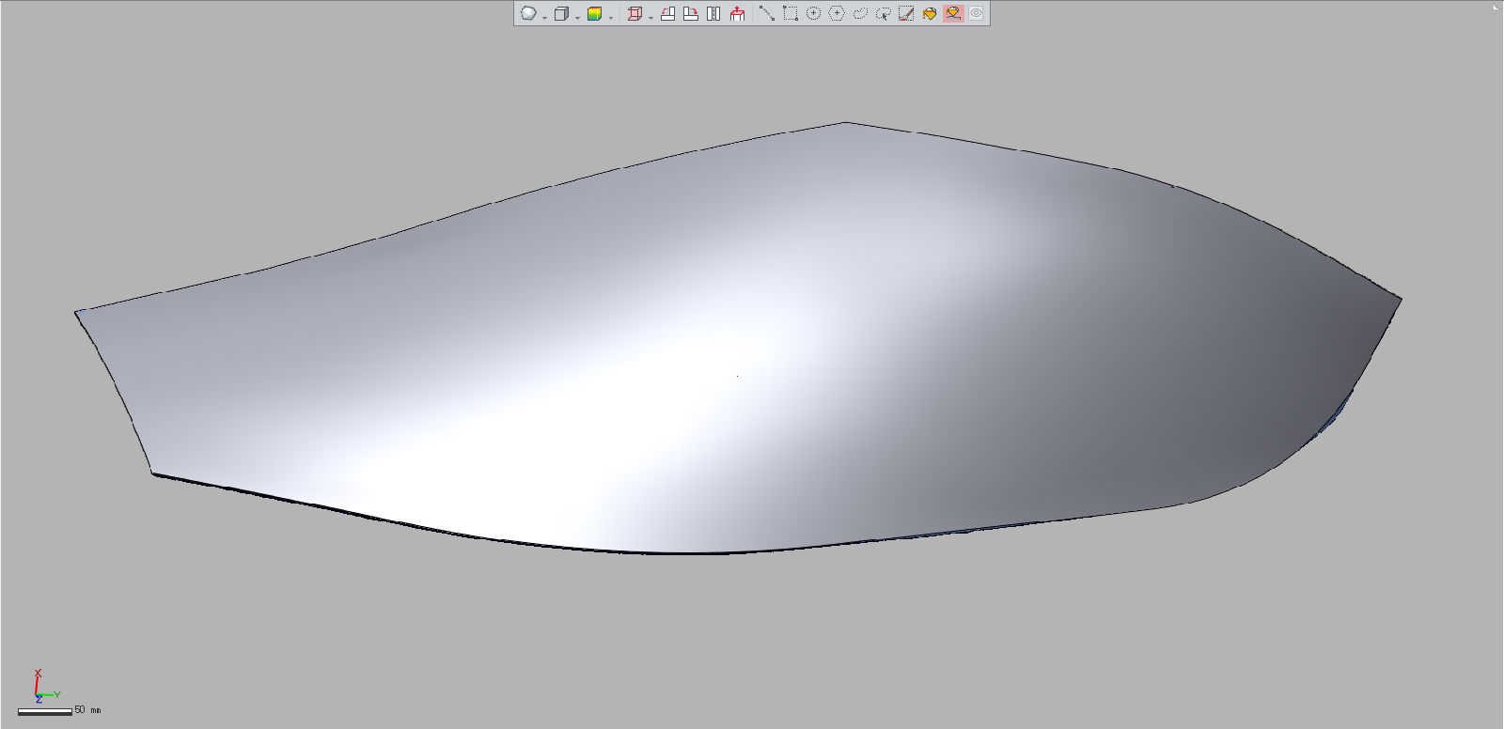Toggle the highlighted extend-to-similar bucket tool
Image resolution: width=1504 pixels, height=729 pixels.
coord(953,13)
